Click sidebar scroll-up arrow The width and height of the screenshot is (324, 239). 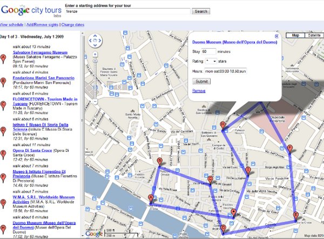click(83, 33)
